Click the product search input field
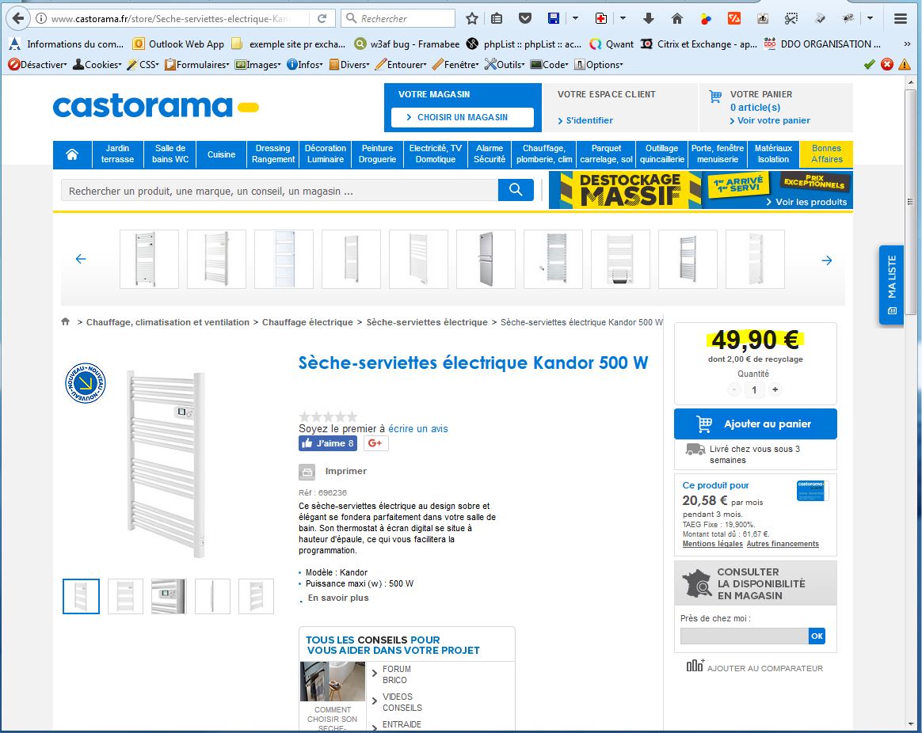The image size is (922, 733). [x=279, y=191]
